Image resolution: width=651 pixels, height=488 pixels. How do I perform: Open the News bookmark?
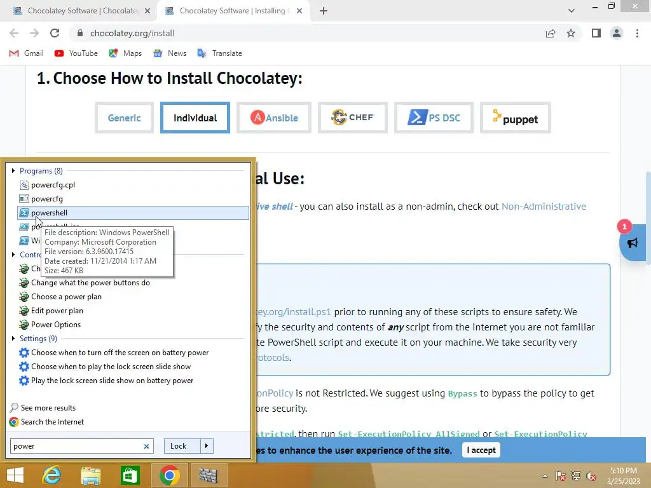pos(170,53)
